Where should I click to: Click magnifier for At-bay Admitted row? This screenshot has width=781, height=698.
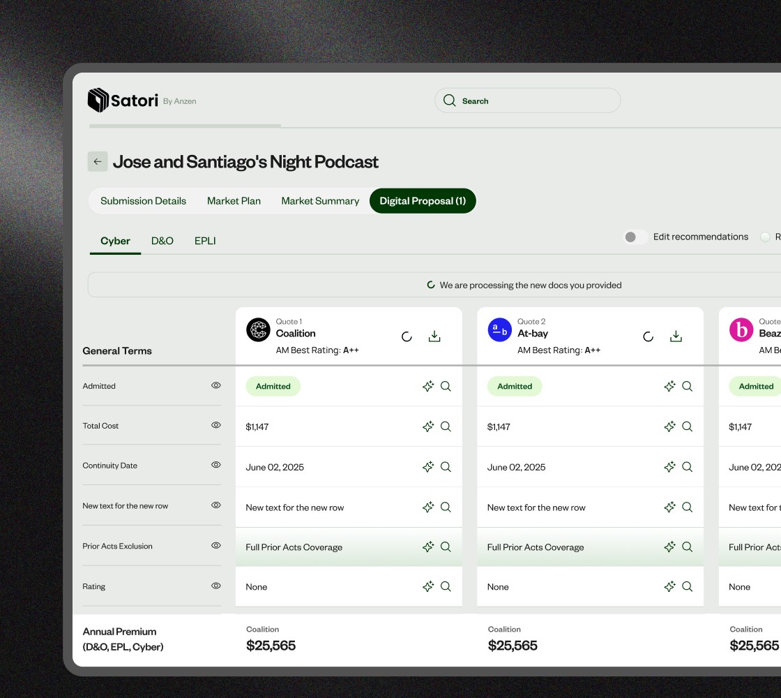pos(688,386)
